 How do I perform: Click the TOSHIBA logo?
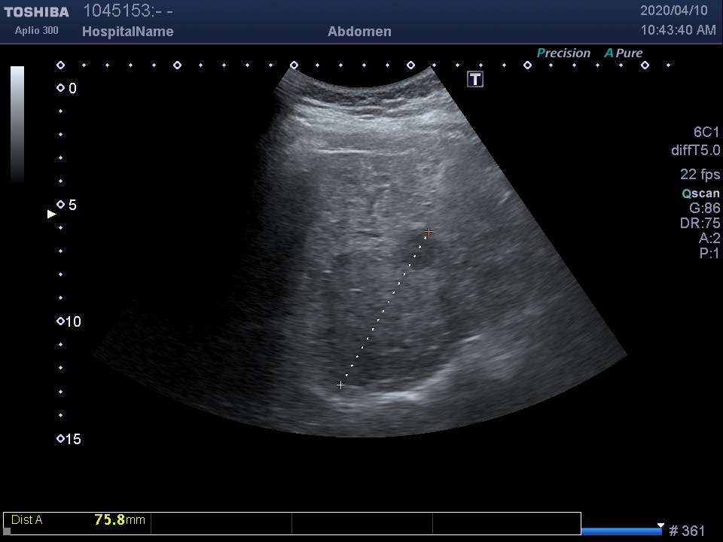pyautogui.click(x=36, y=12)
